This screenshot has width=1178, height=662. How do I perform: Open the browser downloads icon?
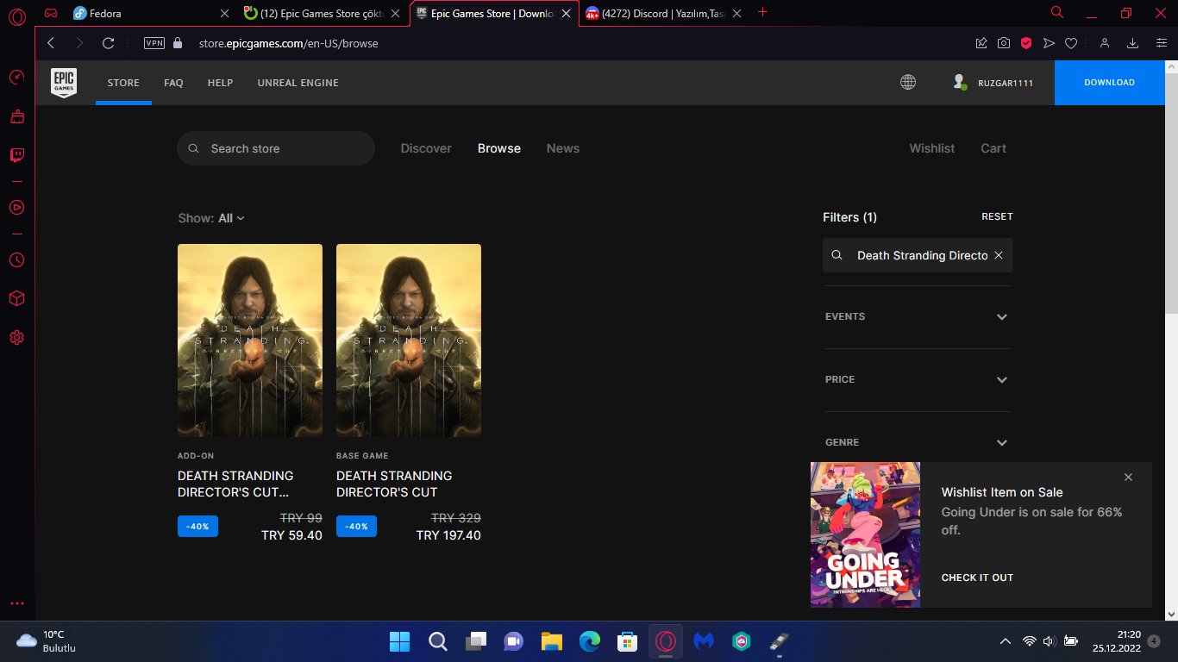1133,43
